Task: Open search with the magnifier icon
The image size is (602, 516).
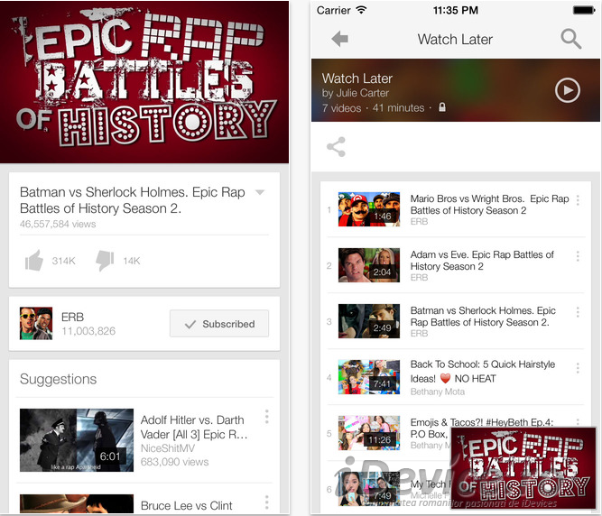Action: (571, 39)
